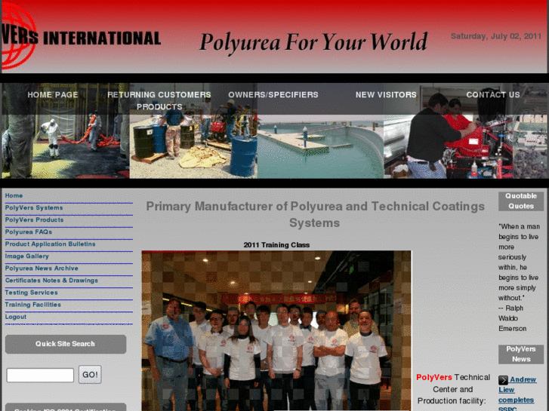This screenshot has width=549, height=411.
Task: Open CONTACT US in the top menu
Action: click(493, 95)
